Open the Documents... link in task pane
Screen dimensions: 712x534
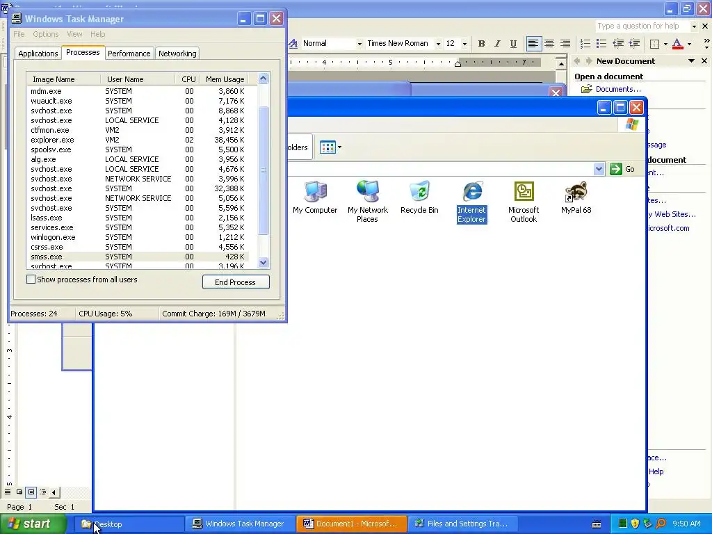click(x=618, y=89)
